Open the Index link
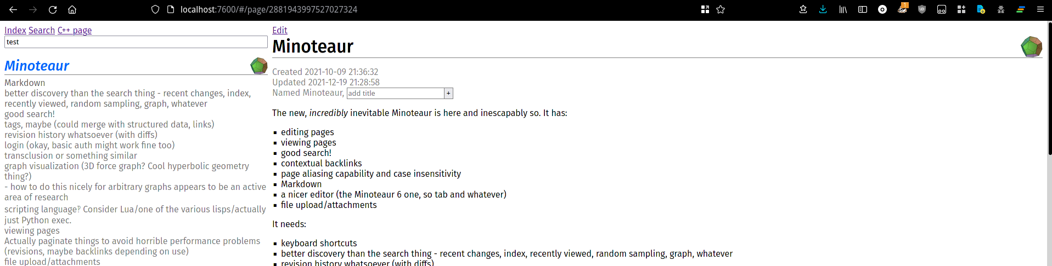 tap(15, 31)
